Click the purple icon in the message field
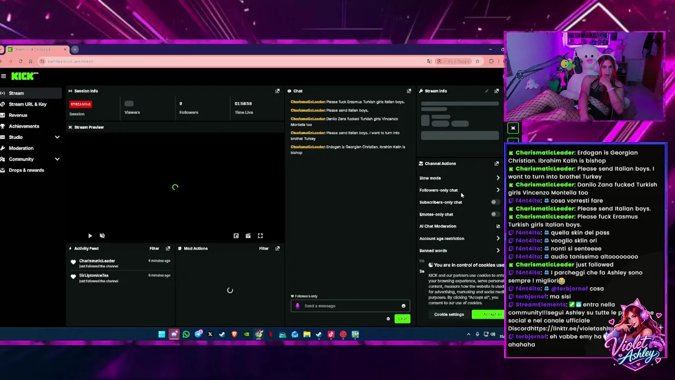The height and width of the screenshot is (380, 675). (297, 306)
